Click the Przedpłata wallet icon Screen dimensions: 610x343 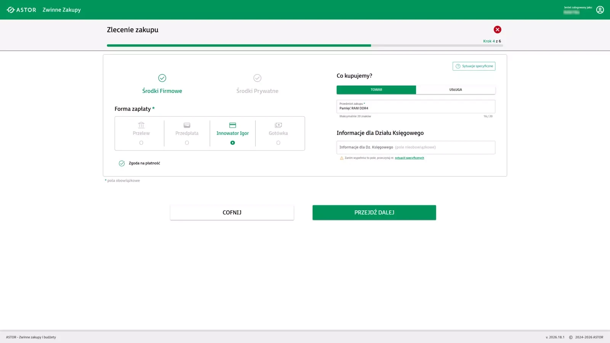click(187, 125)
